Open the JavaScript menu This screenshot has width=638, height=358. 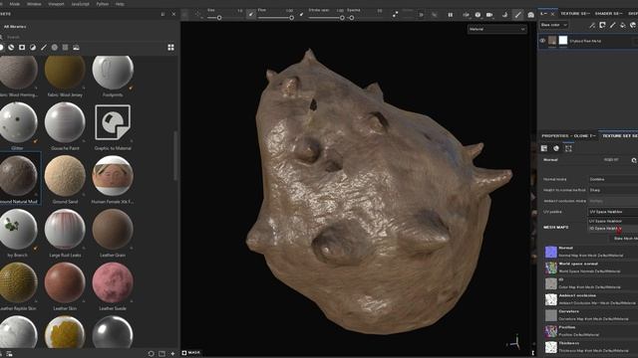pyautogui.click(x=80, y=4)
